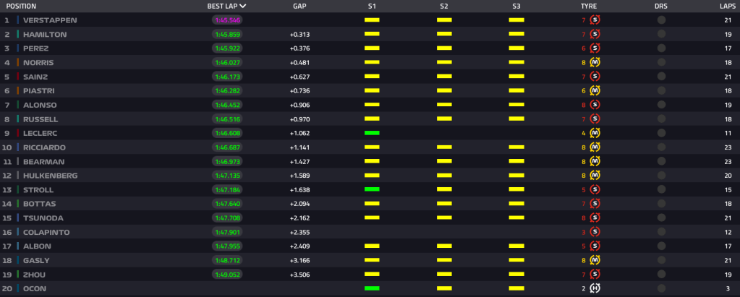Click Hulkenberg's medium tyre icon
Screen dimensions: 740x297
click(x=595, y=176)
